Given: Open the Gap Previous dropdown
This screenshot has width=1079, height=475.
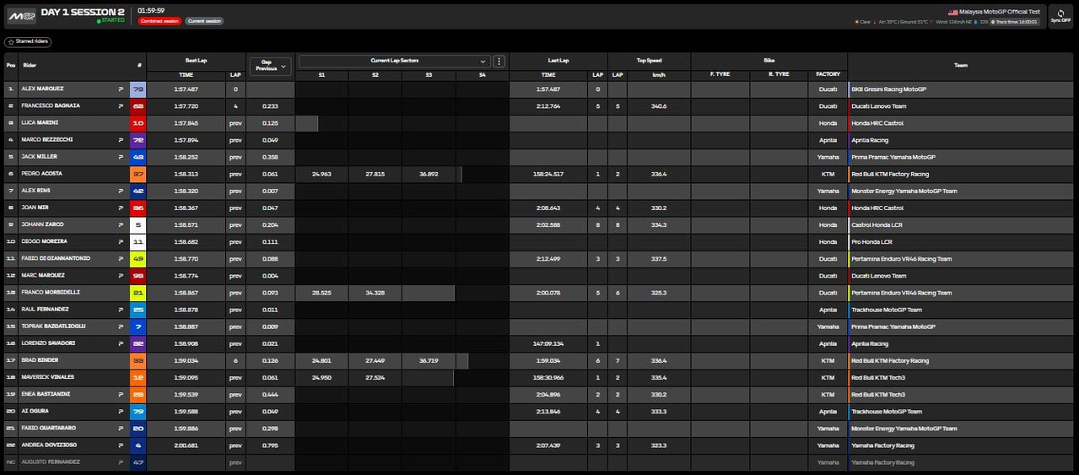Looking at the screenshot, I should [270, 65].
